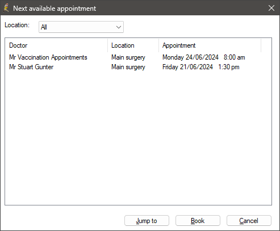Click the Location label text
Screen dimensions: 280x231
(x=17, y=25)
